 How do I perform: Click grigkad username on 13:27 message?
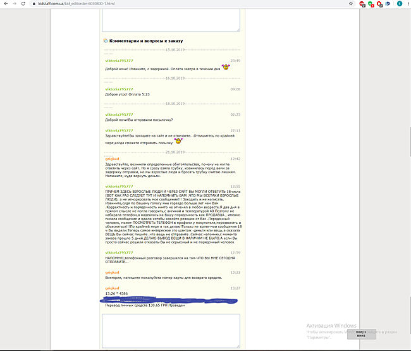pyautogui.click(x=113, y=288)
